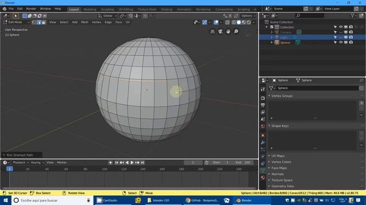Toggle Collection exclude checkbox in outliner

[x=272, y=27]
